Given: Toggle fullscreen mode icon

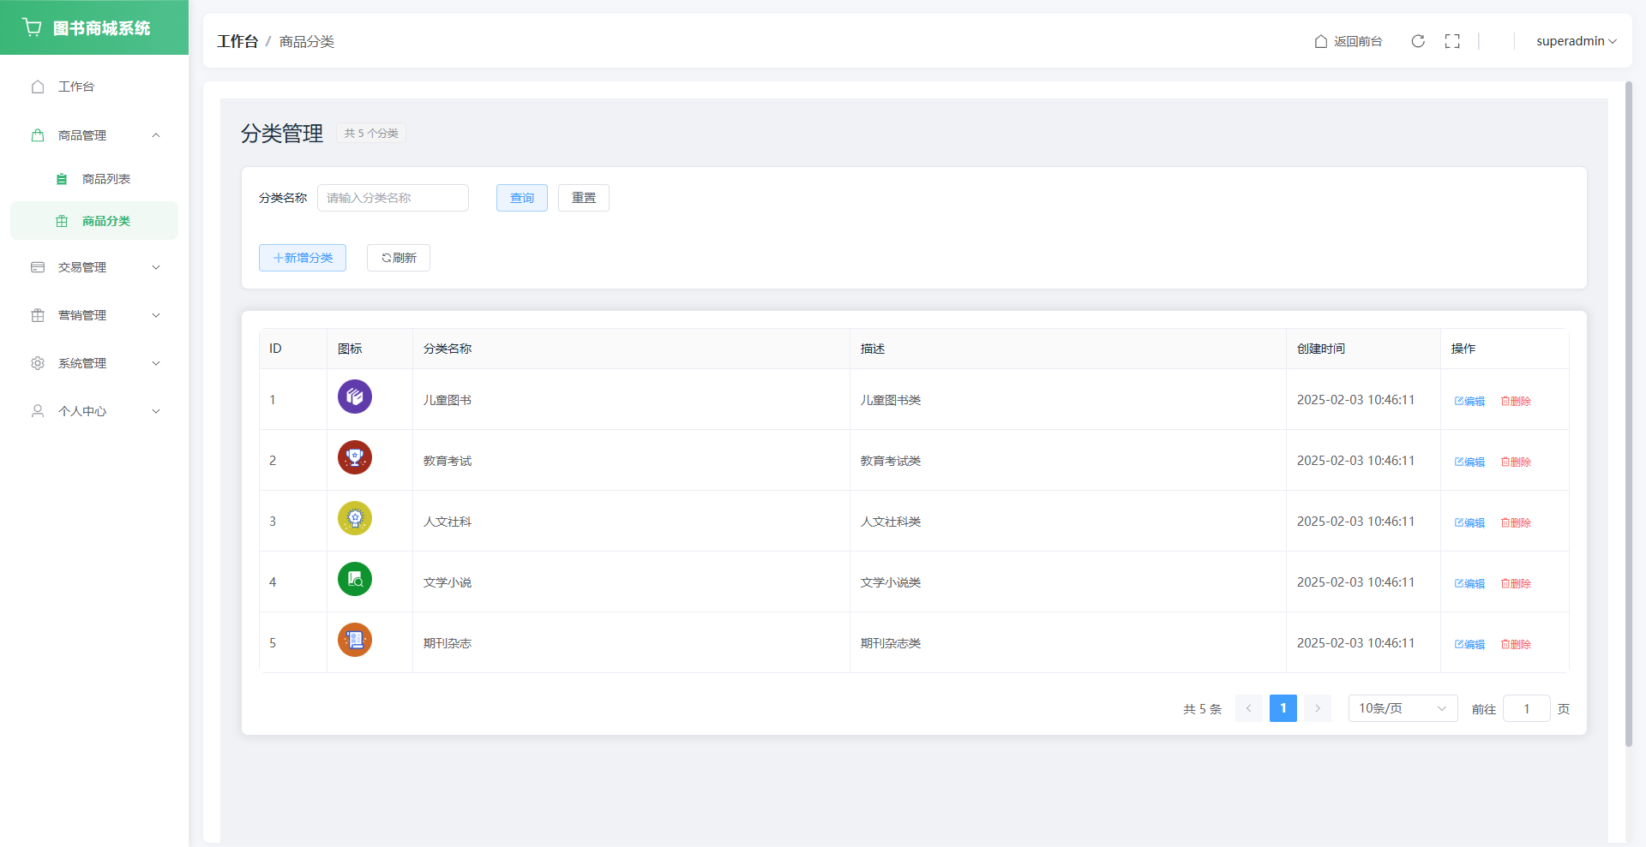Looking at the screenshot, I should coord(1452,41).
